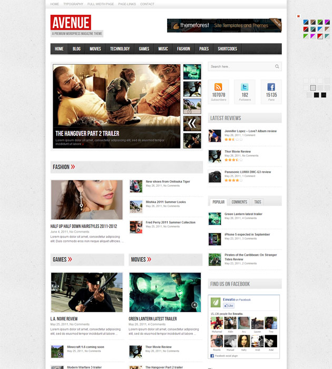
Task: Open Pirates of the Caribbean review link
Action: pyautogui.click(x=251, y=257)
